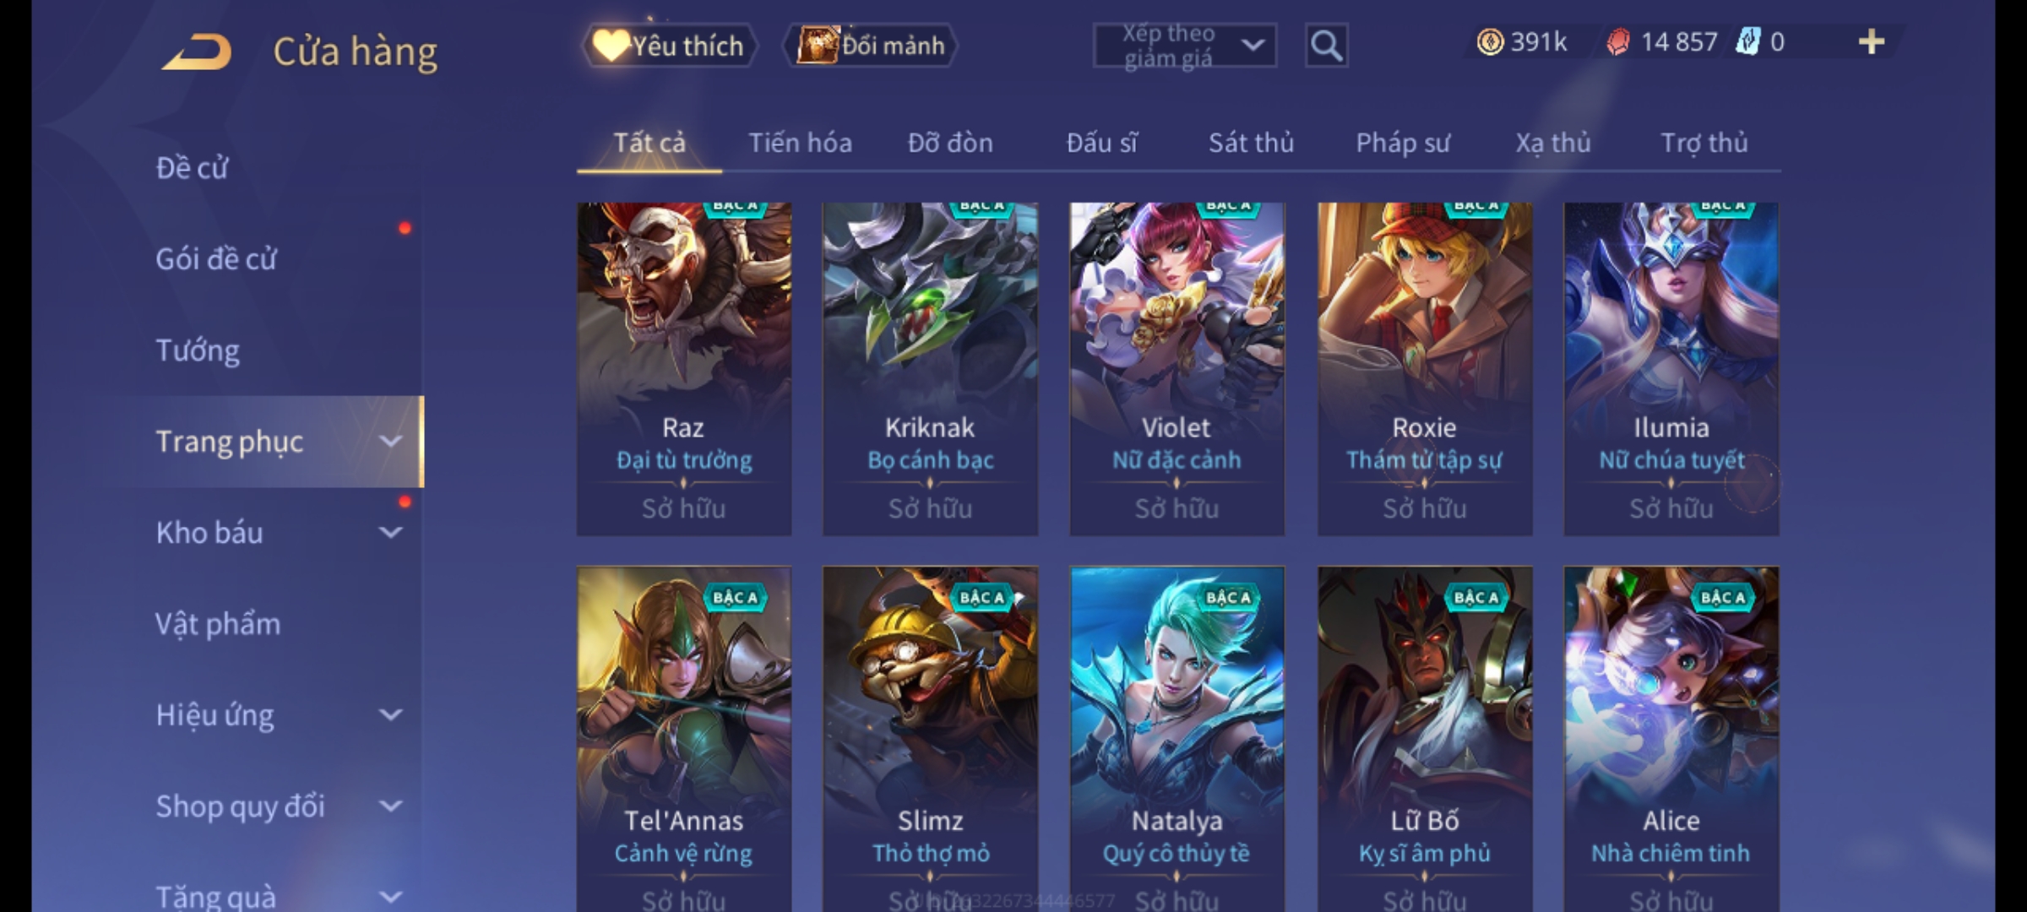The image size is (2027, 912).
Task: Open Đổi mảnh fragment exchange
Action: [871, 46]
